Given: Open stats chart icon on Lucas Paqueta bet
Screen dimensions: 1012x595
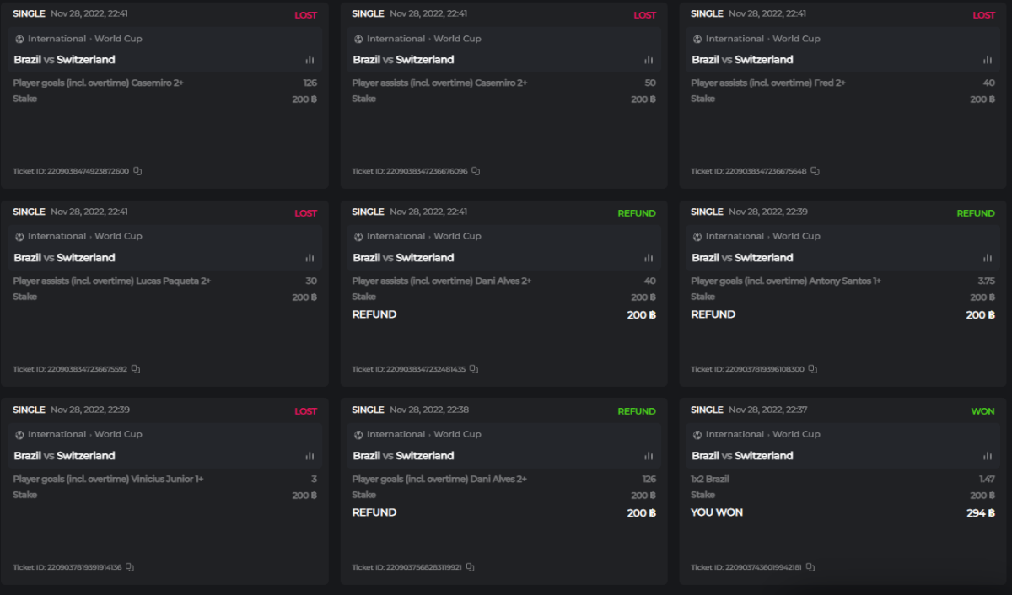Looking at the screenshot, I should click(310, 258).
